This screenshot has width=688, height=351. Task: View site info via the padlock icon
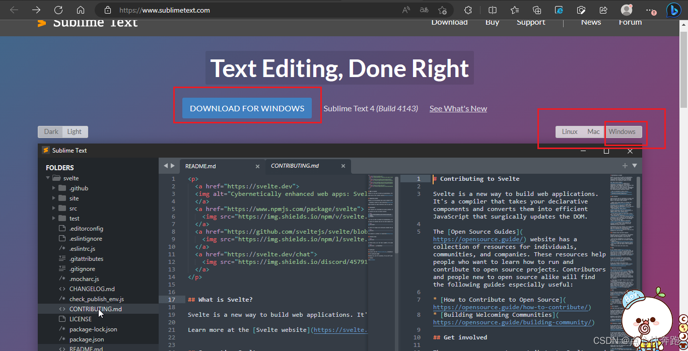click(107, 10)
